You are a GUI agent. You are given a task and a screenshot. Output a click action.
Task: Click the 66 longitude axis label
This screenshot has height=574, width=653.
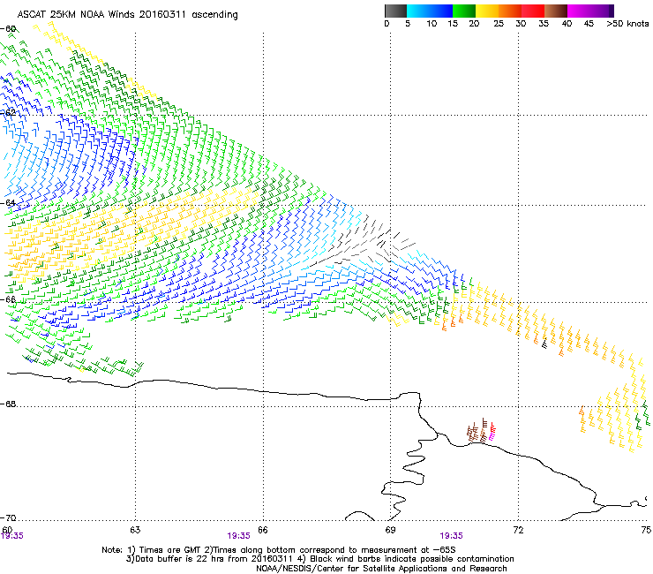coord(263,530)
